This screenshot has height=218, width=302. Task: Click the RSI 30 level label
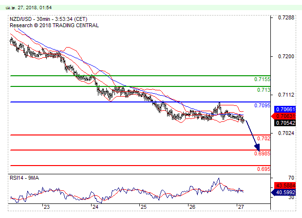click(291, 197)
